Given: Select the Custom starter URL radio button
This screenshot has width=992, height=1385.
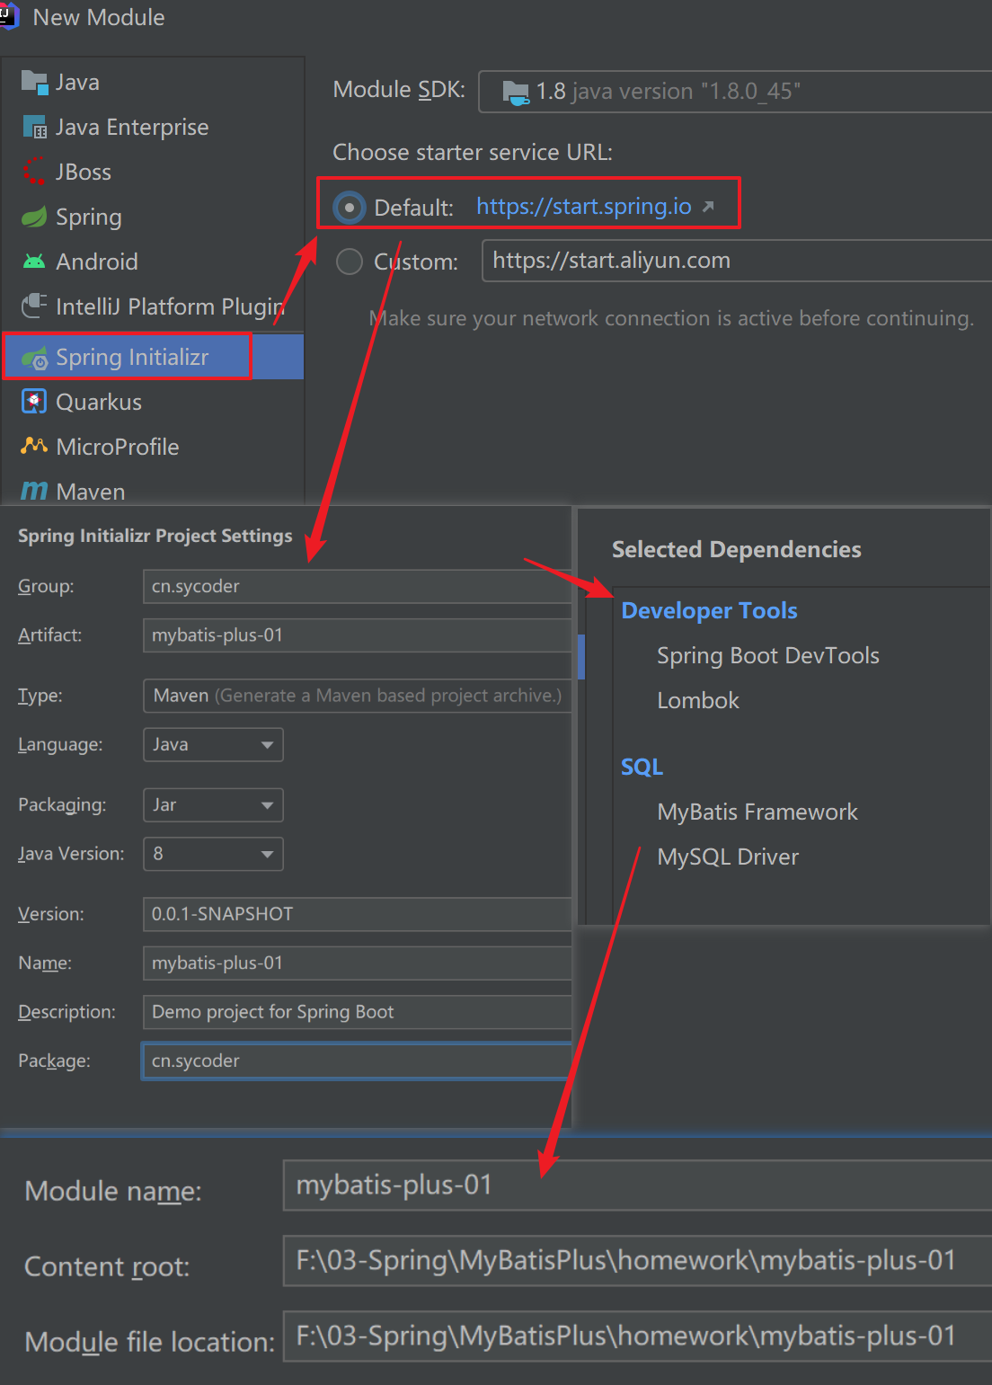Looking at the screenshot, I should tap(350, 262).
